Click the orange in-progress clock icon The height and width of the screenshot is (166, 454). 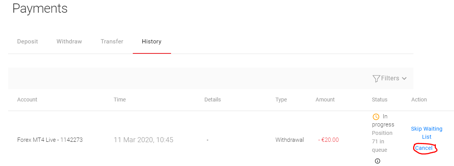[x=376, y=116]
